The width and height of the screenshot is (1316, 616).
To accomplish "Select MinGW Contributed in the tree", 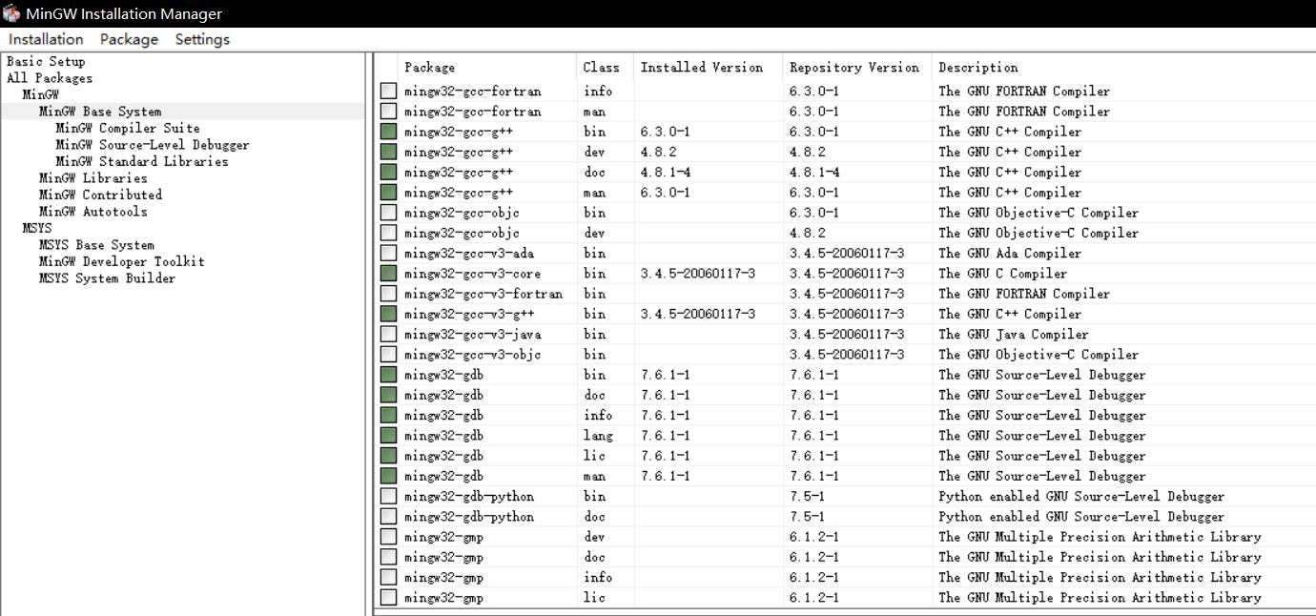I will pyautogui.click(x=100, y=195).
